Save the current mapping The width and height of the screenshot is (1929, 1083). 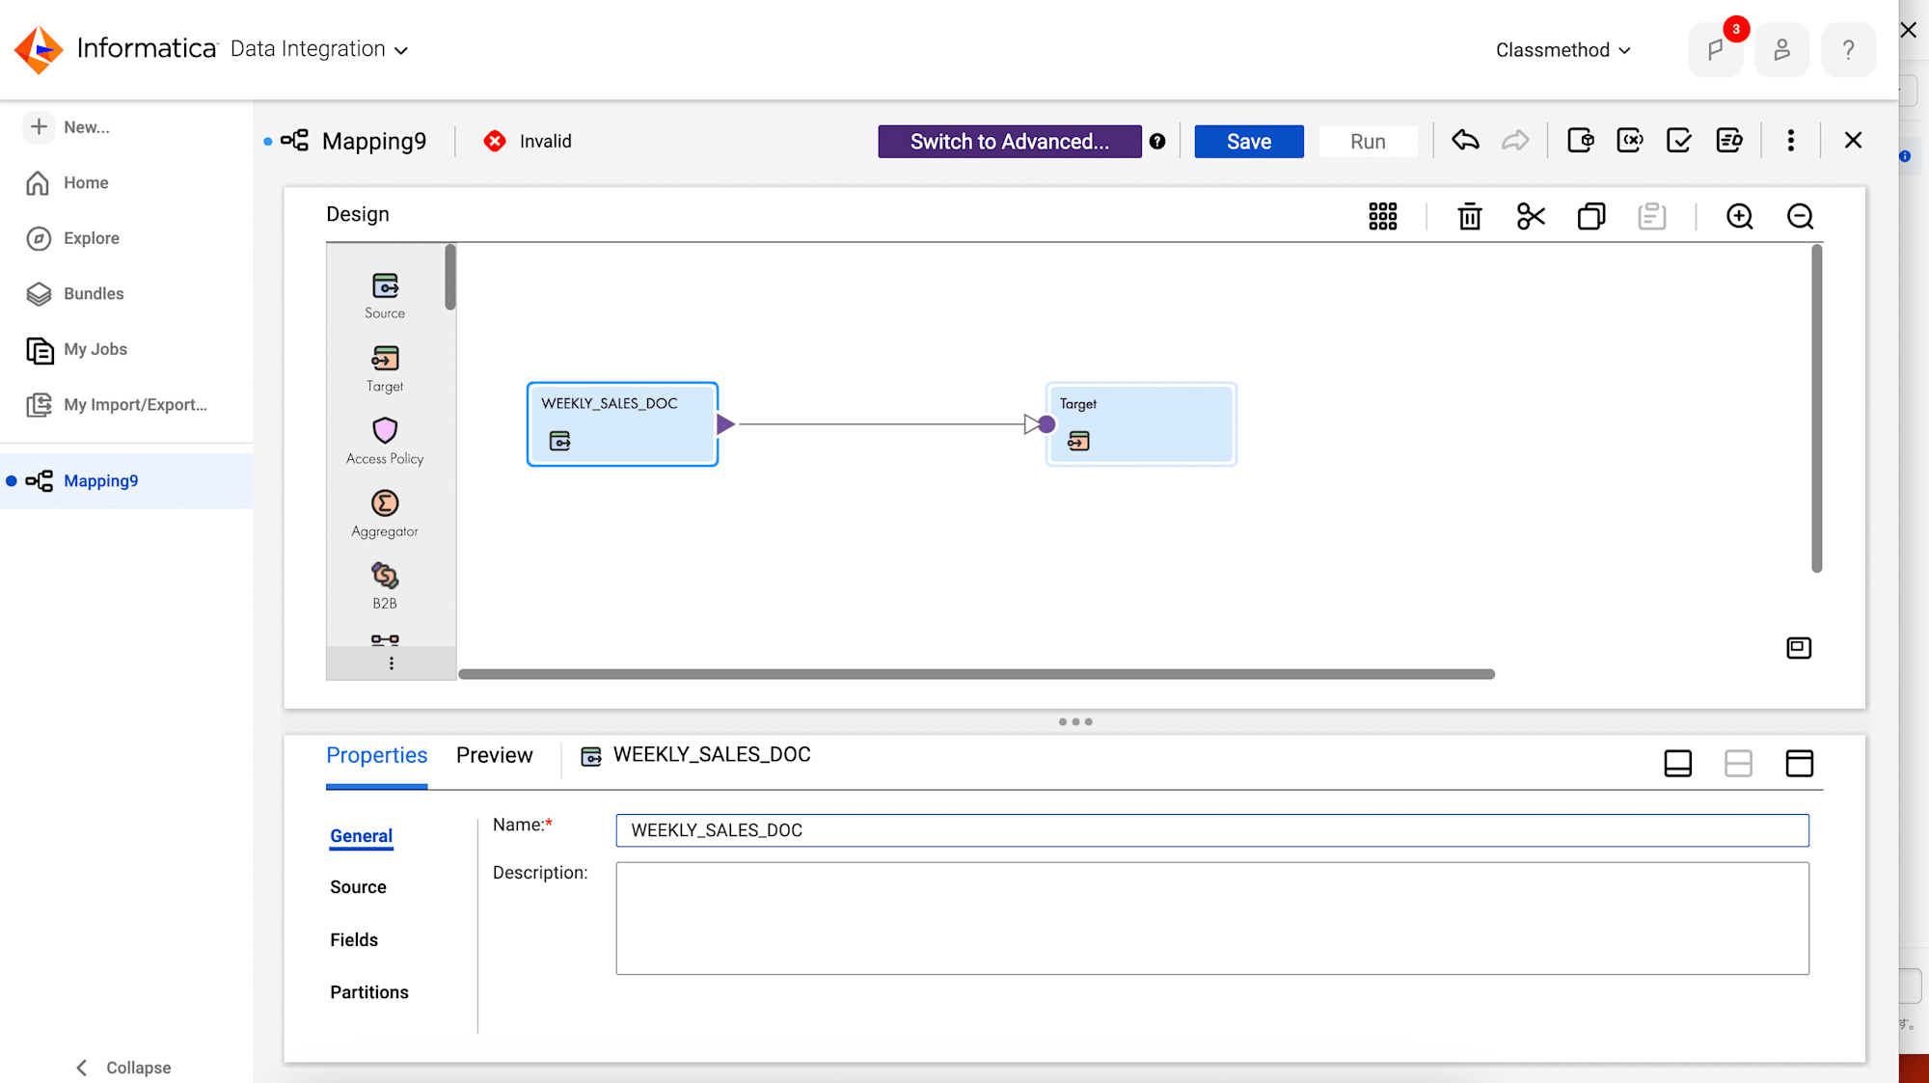tap(1249, 141)
